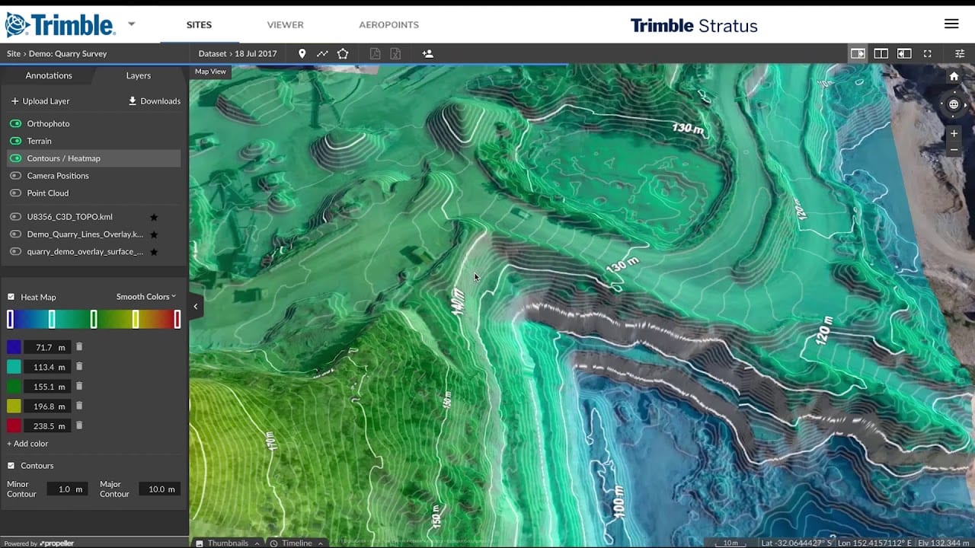
Task: Click the globe compass control
Action: click(x=954, y=105)
